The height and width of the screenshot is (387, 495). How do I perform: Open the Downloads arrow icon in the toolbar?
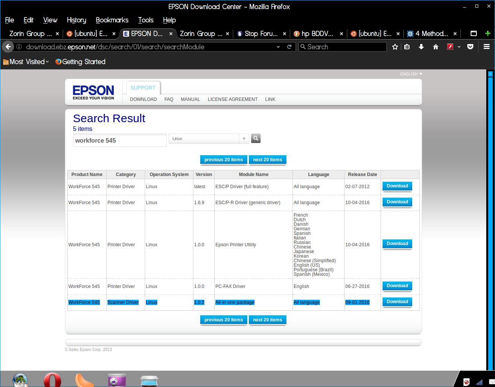click(421, 47)
